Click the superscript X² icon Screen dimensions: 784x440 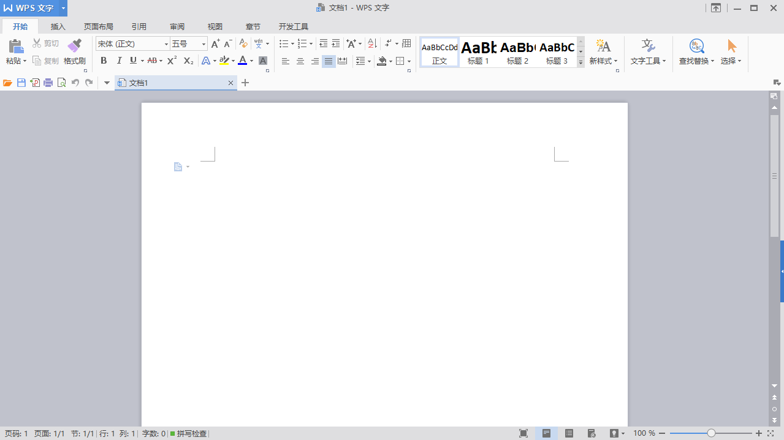(x=172, y=61)
